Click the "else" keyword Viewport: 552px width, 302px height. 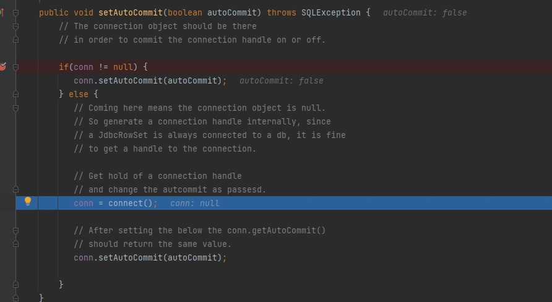79,94
